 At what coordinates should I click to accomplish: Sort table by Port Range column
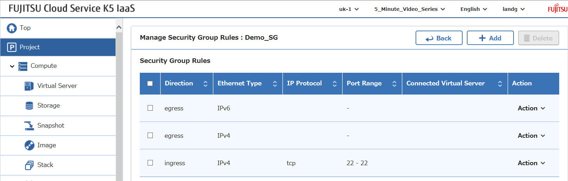click(x=394, y=84)
